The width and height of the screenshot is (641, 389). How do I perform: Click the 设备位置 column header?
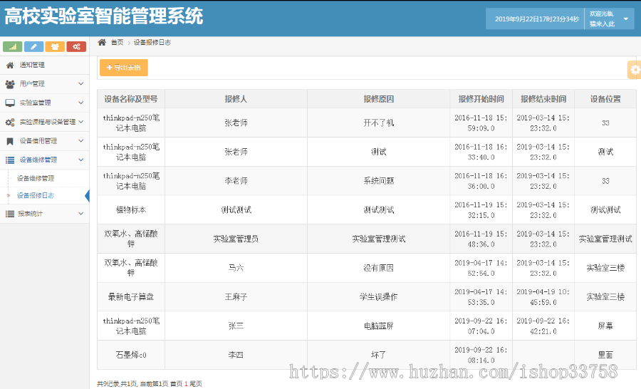(x=605, y=99)
